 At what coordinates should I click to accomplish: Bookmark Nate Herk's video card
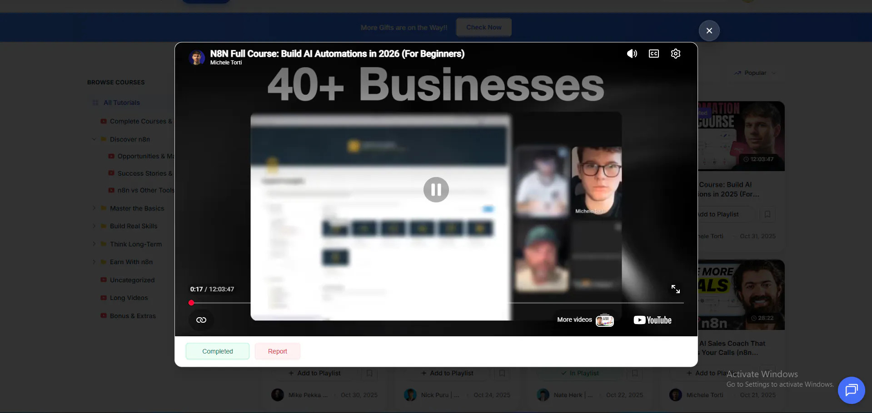pos(635,373)
